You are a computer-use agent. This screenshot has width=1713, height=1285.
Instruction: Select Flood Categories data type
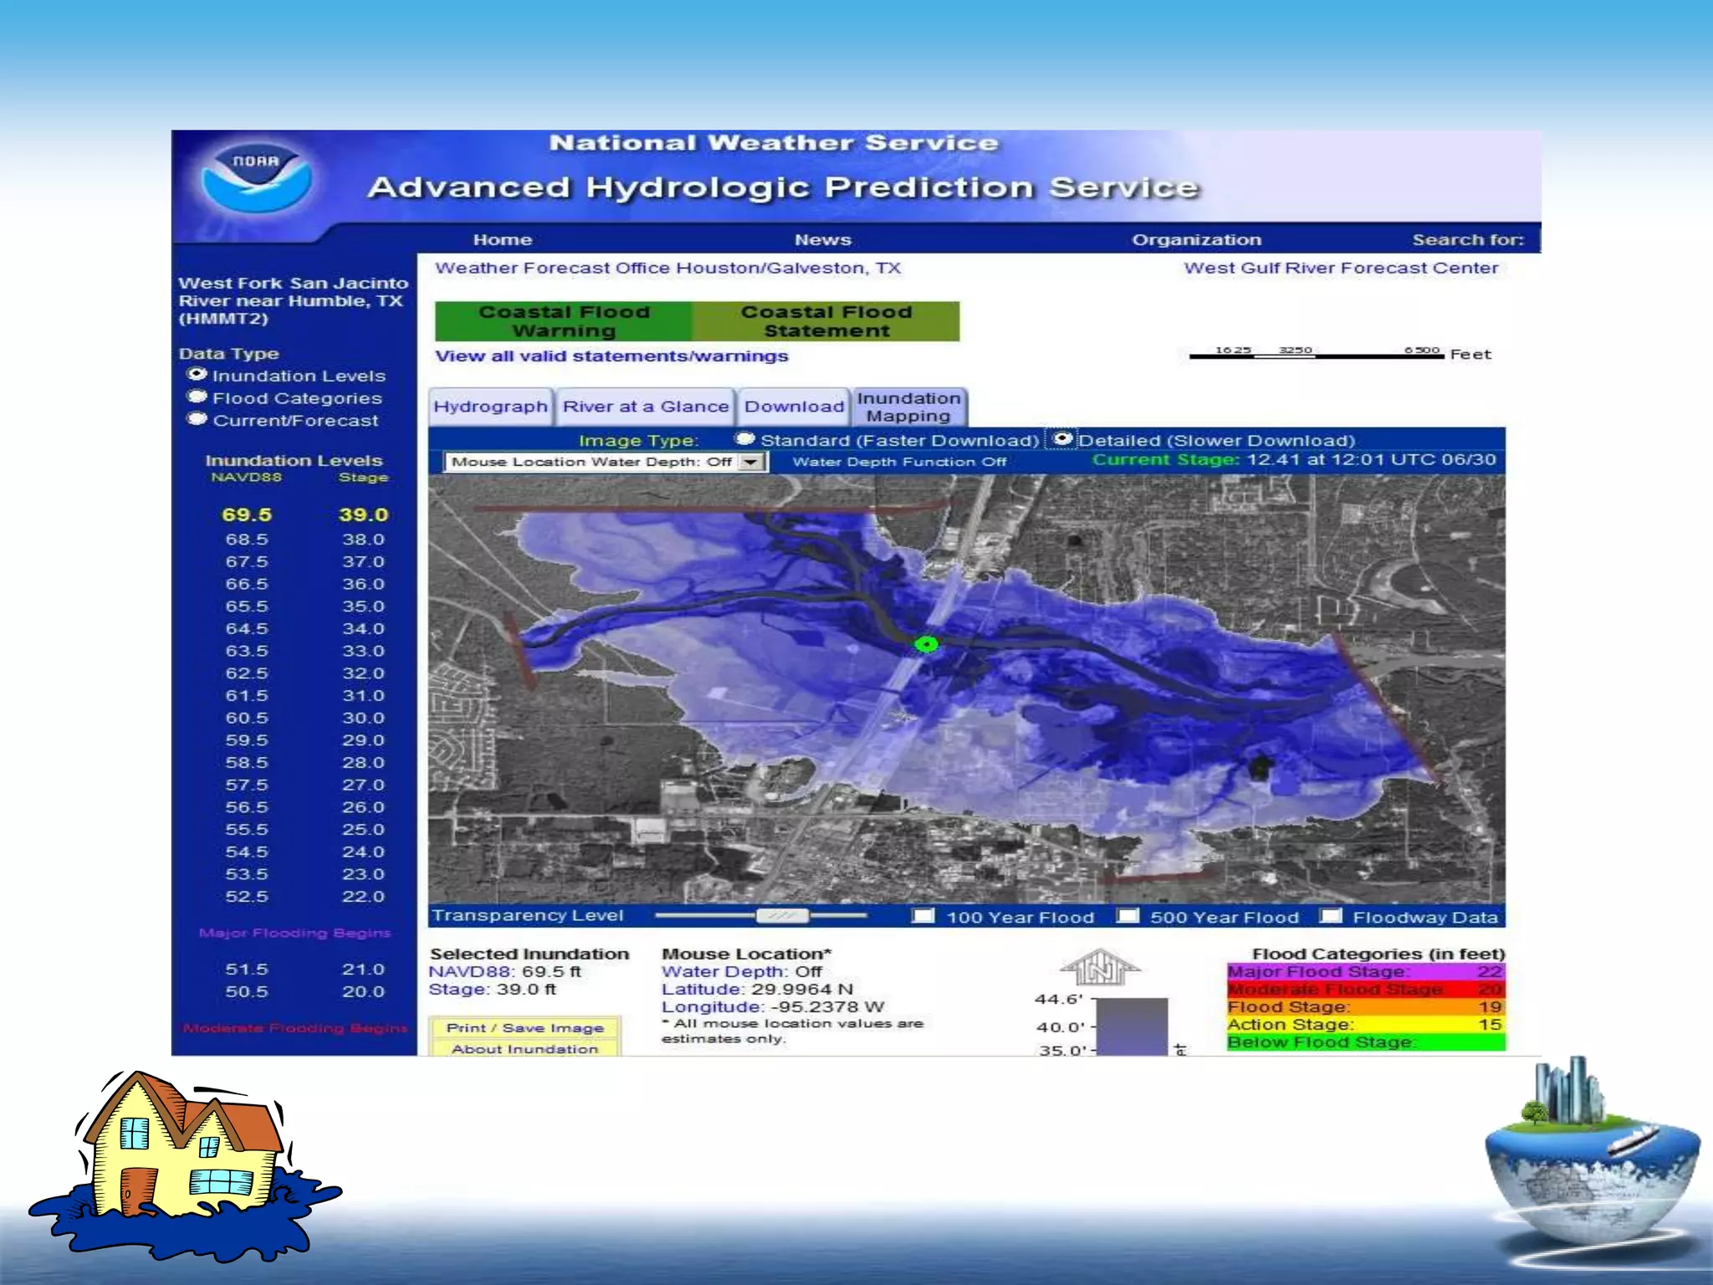[x=197, y=397]
